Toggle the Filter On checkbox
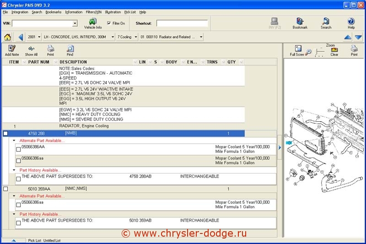Screen dimensions: 366x244 (109, 23)
